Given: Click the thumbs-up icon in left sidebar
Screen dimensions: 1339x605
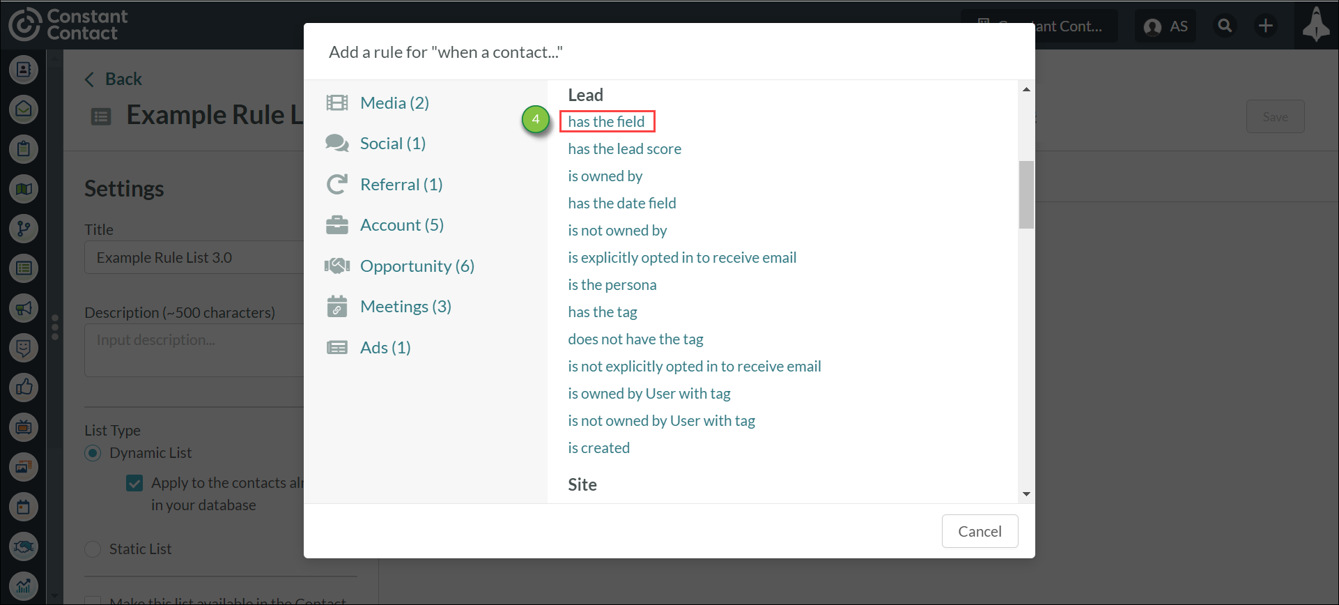Looking at the screenshot, I should coord(24,387).
